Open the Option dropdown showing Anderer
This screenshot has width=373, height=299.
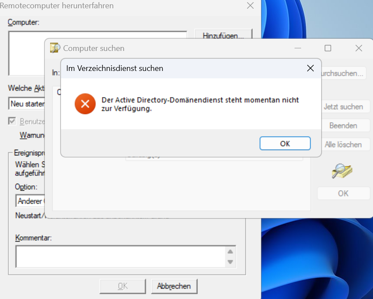pos(31,201)
